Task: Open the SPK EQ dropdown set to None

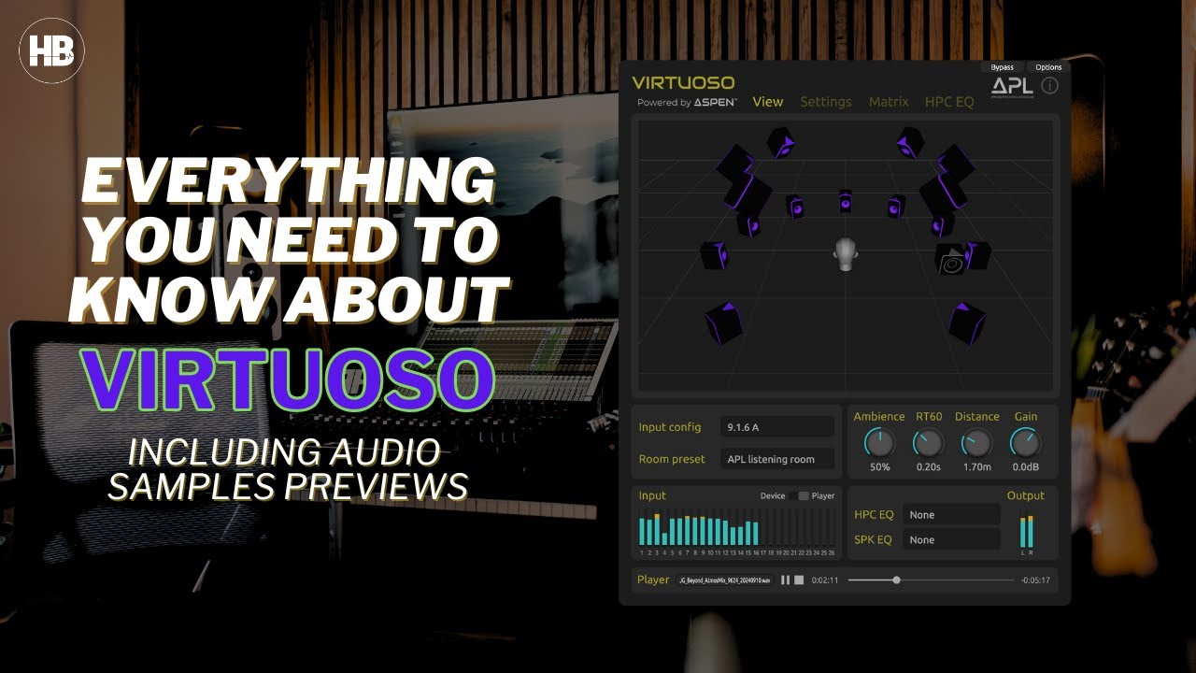Action: point(951,539)
